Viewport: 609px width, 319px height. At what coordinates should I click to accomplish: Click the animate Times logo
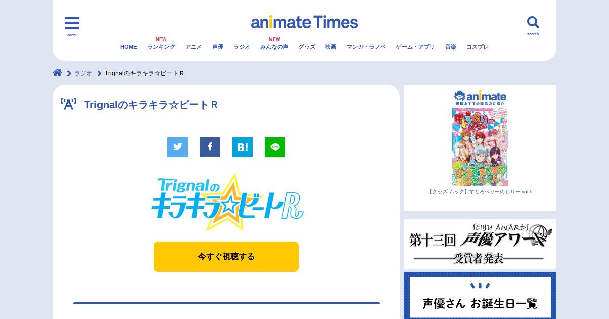pos(304,22)
